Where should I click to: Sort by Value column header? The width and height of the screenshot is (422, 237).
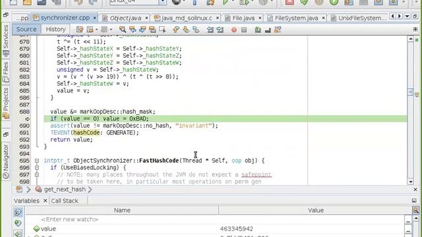pyautogui.click(x=315, y=210)
